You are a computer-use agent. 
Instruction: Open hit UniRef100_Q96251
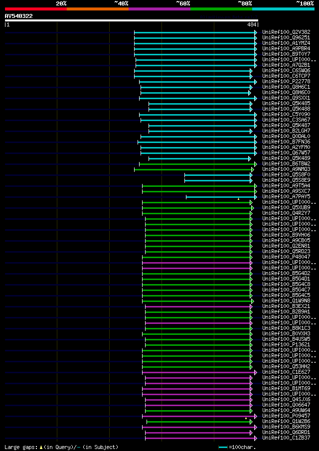(x=286, y=38)
